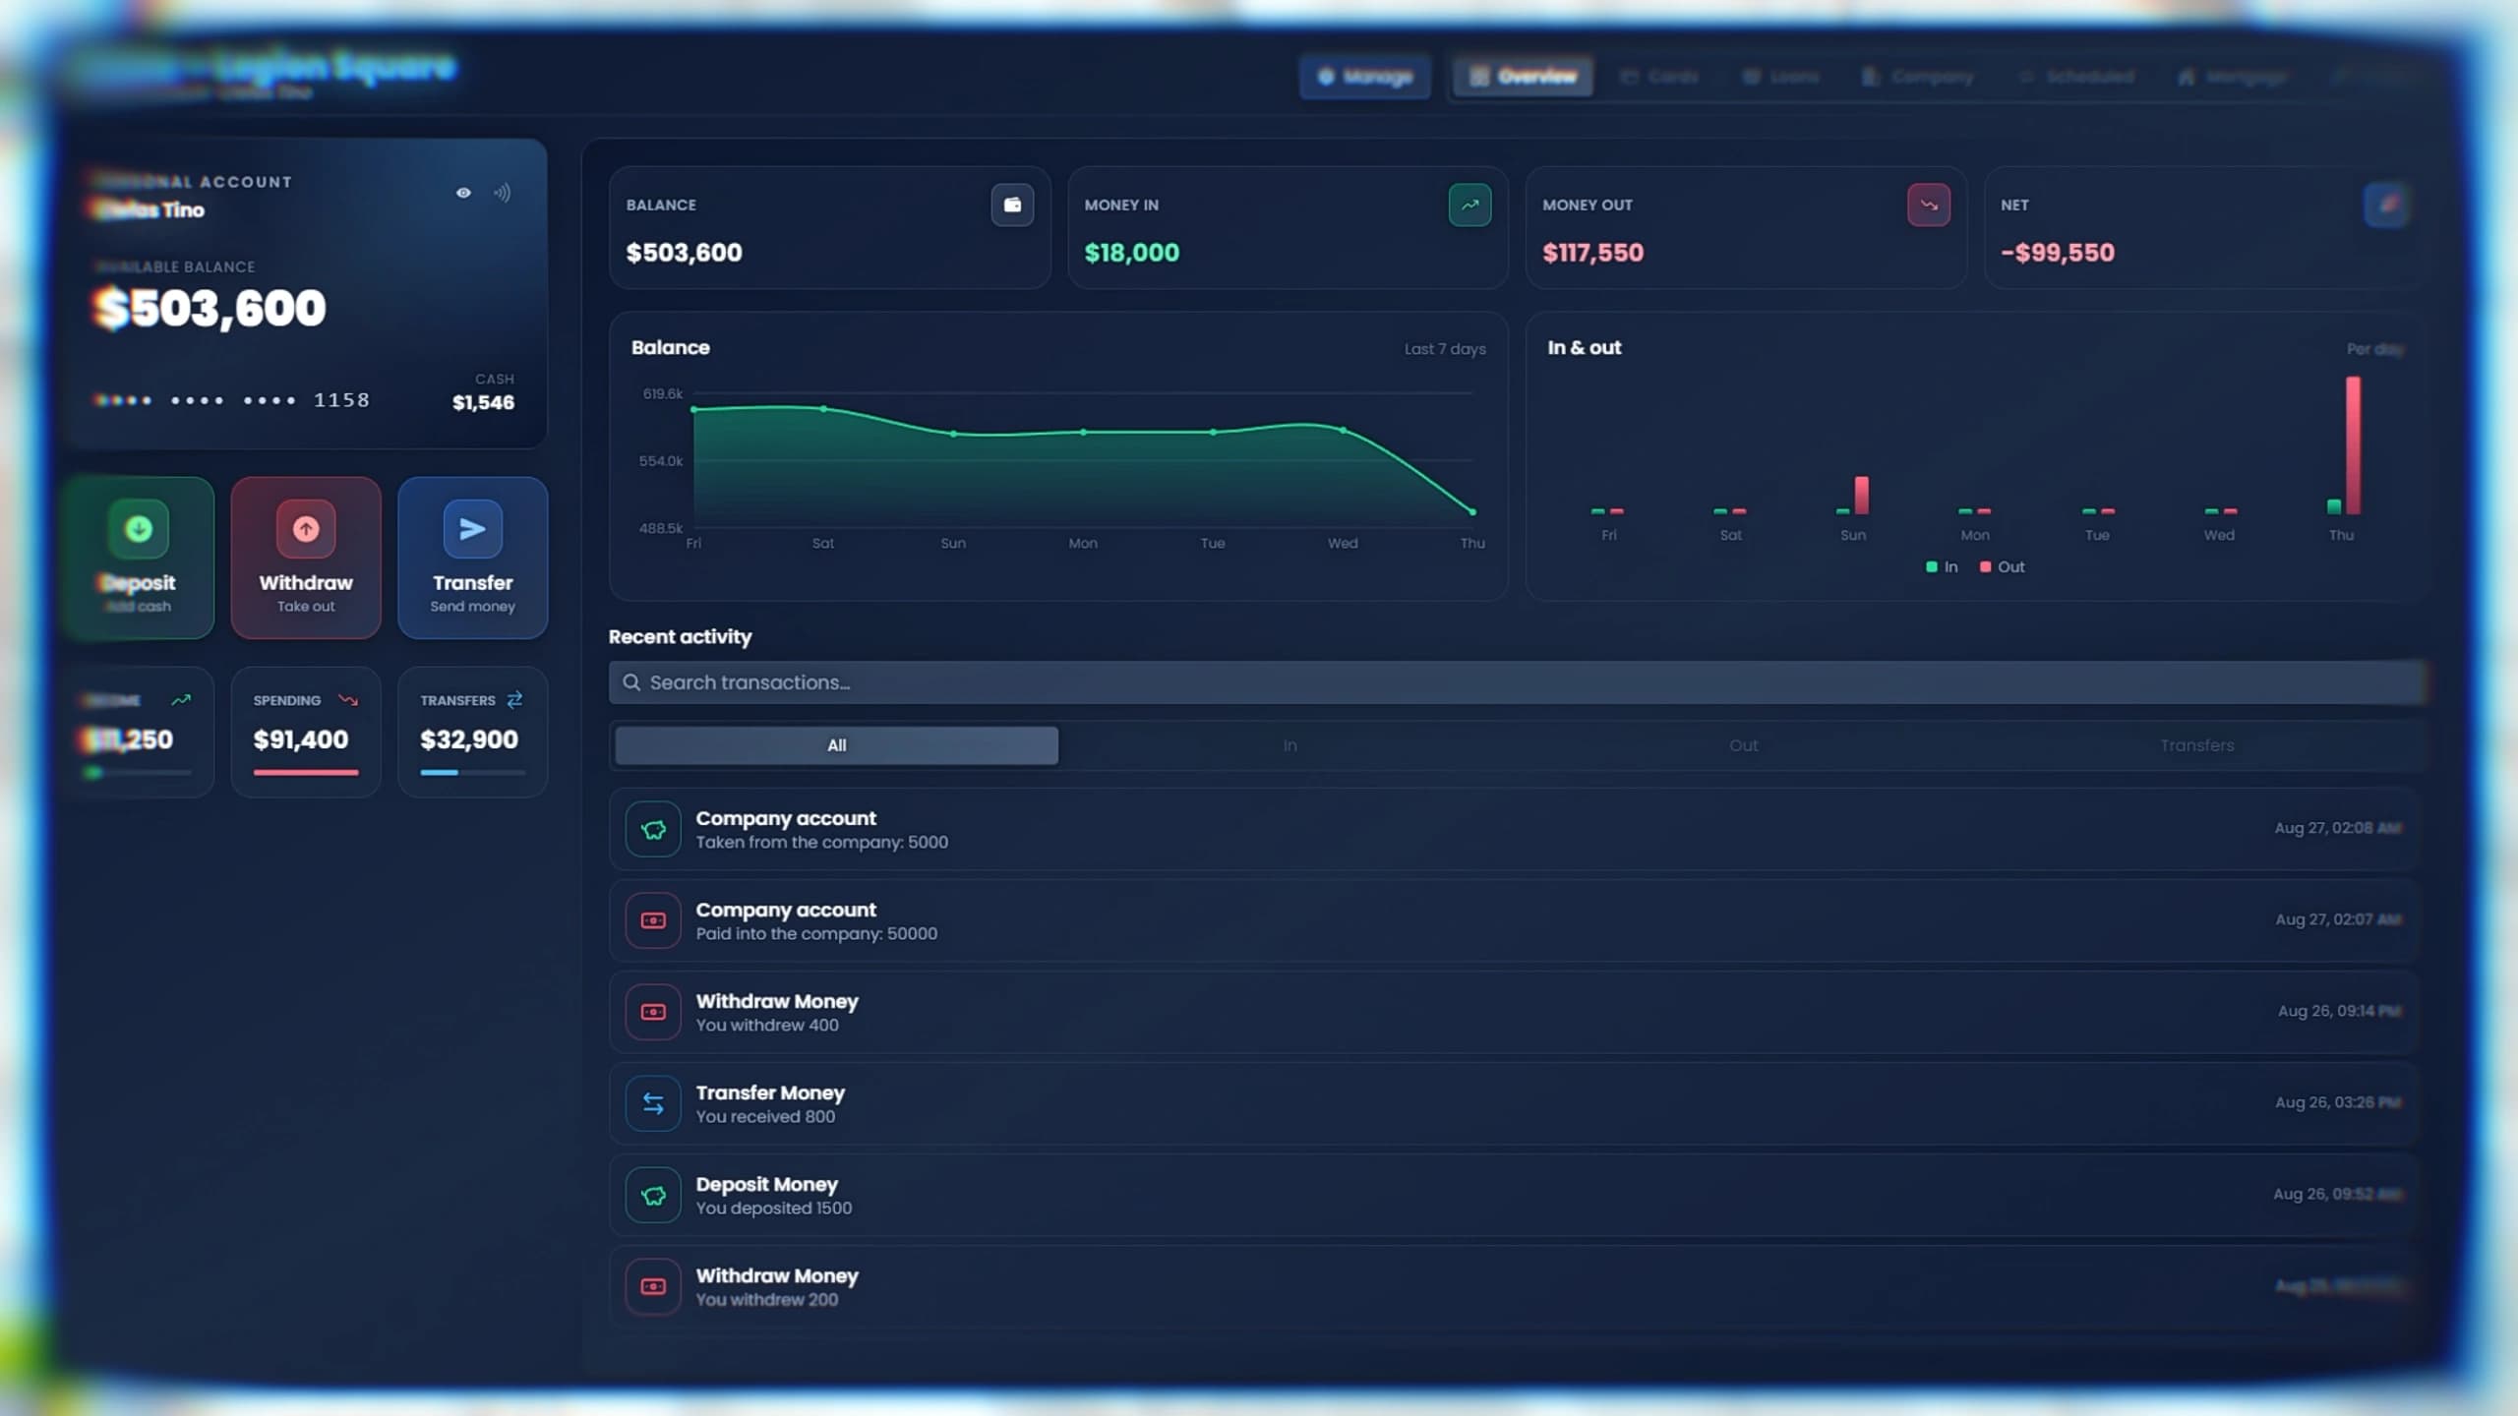Open the Manage button in header
Screen dimensions: 2518x1416
click(x=1365, y=77)
